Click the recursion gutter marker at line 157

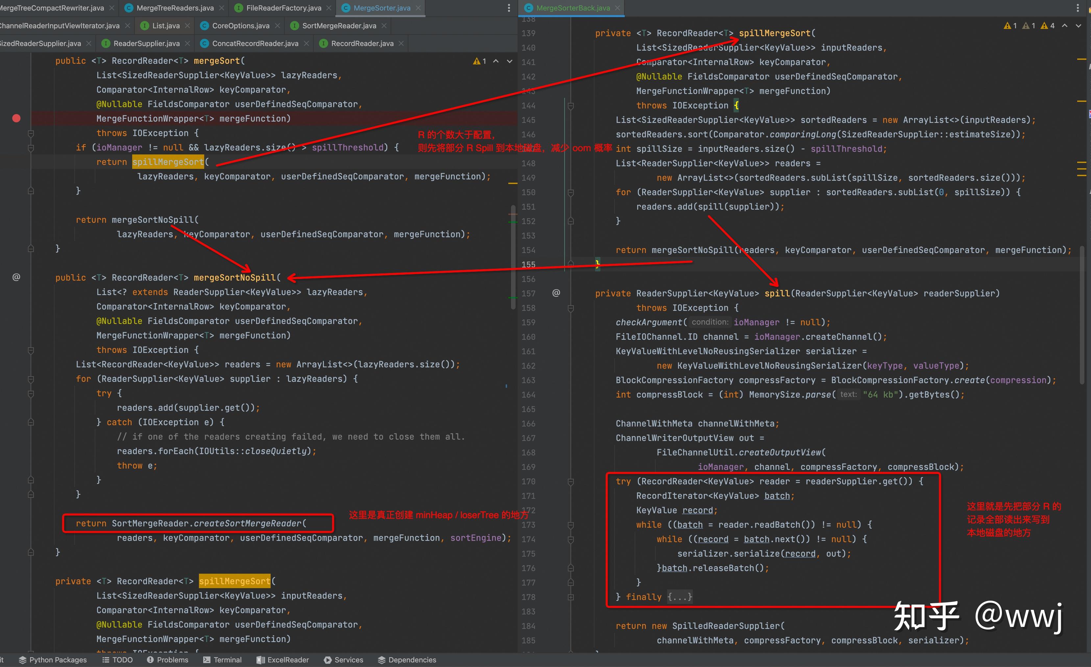coord(556,293)
